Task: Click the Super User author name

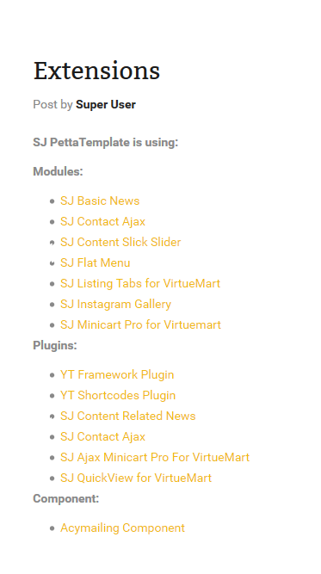Action: pyautogui.click(x=106, y=105)
